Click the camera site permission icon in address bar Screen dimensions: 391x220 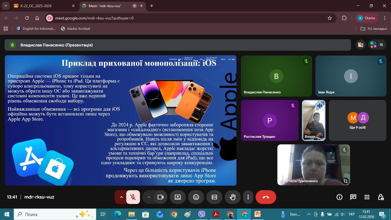coord(50,18)
